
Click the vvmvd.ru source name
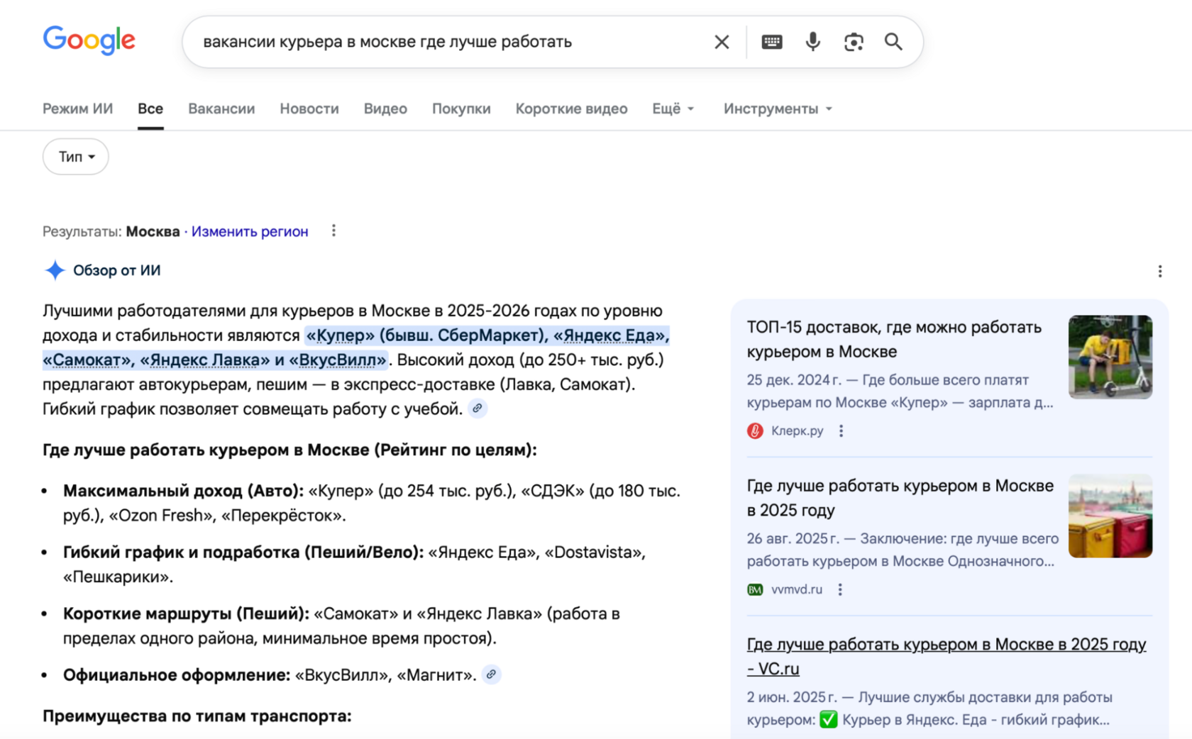[797, 589]
